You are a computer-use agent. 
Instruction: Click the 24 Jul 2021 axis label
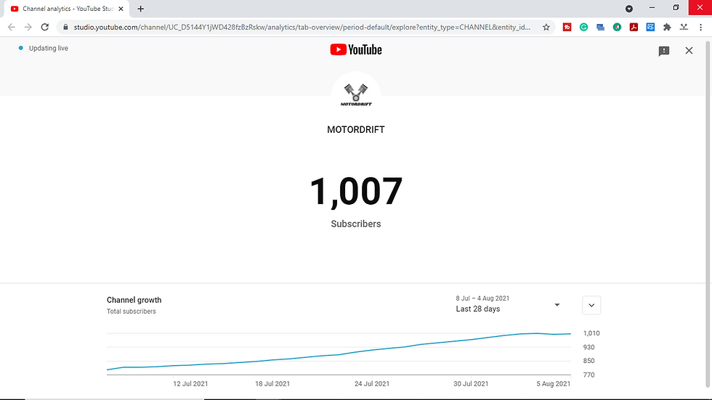372,384
